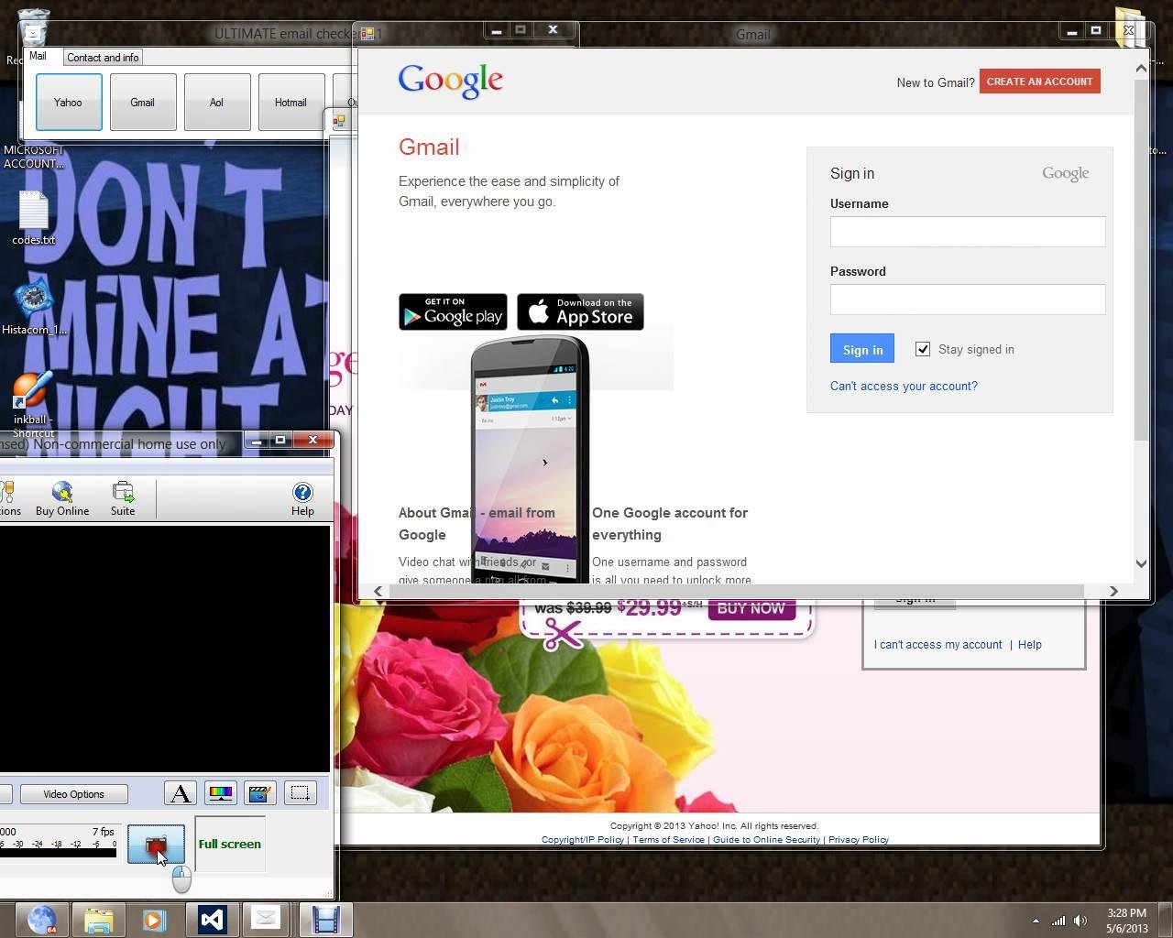Screen dimensions: 1173x938
Task: Open Copyright/IP Policy link
Action: [x=582, y=839]
